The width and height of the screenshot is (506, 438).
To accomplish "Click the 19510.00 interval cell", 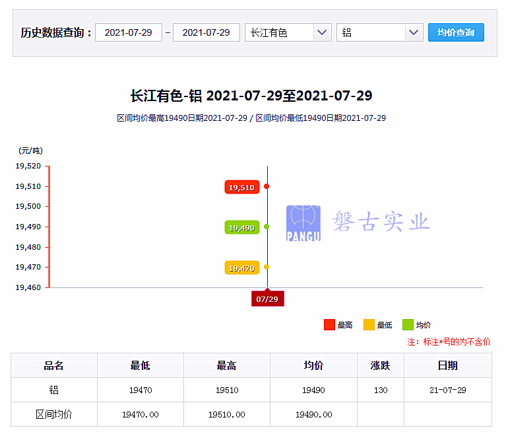I will [x=227, y=414].
